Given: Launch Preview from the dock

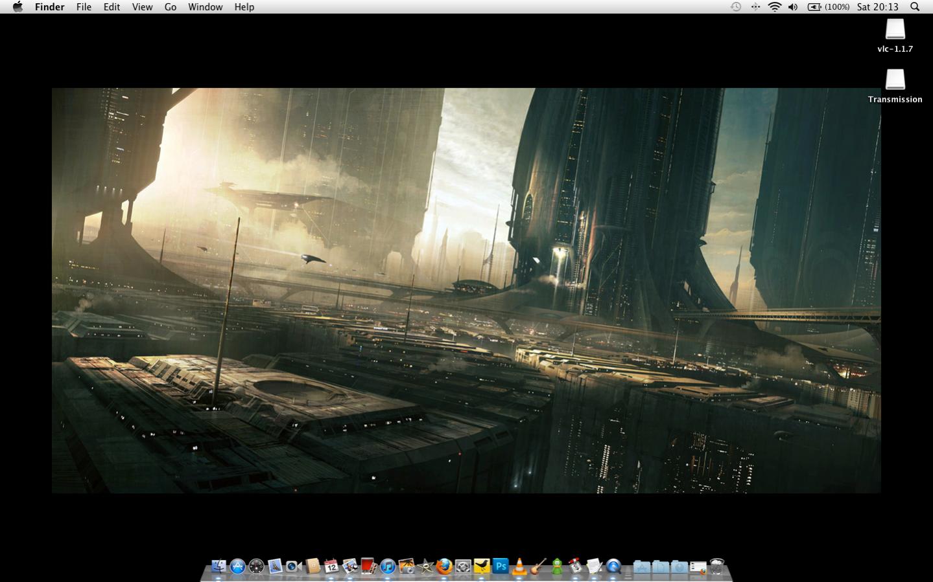Looking at the screenshot, I should pyautogui.click(x=350, y=566).
